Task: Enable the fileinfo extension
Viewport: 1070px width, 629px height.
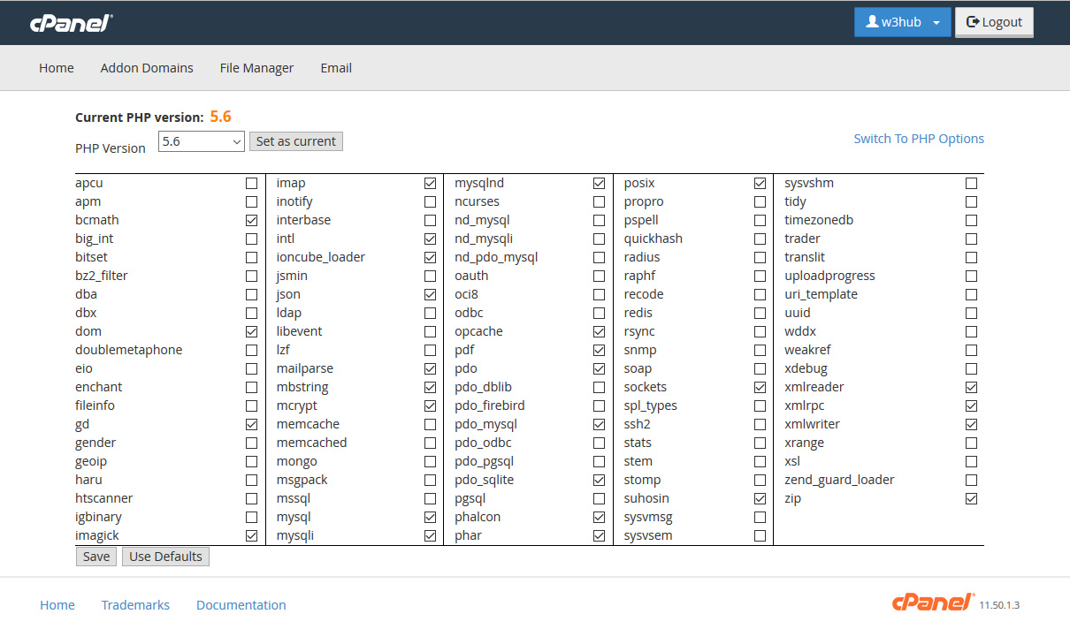Action: click(252, 405)
